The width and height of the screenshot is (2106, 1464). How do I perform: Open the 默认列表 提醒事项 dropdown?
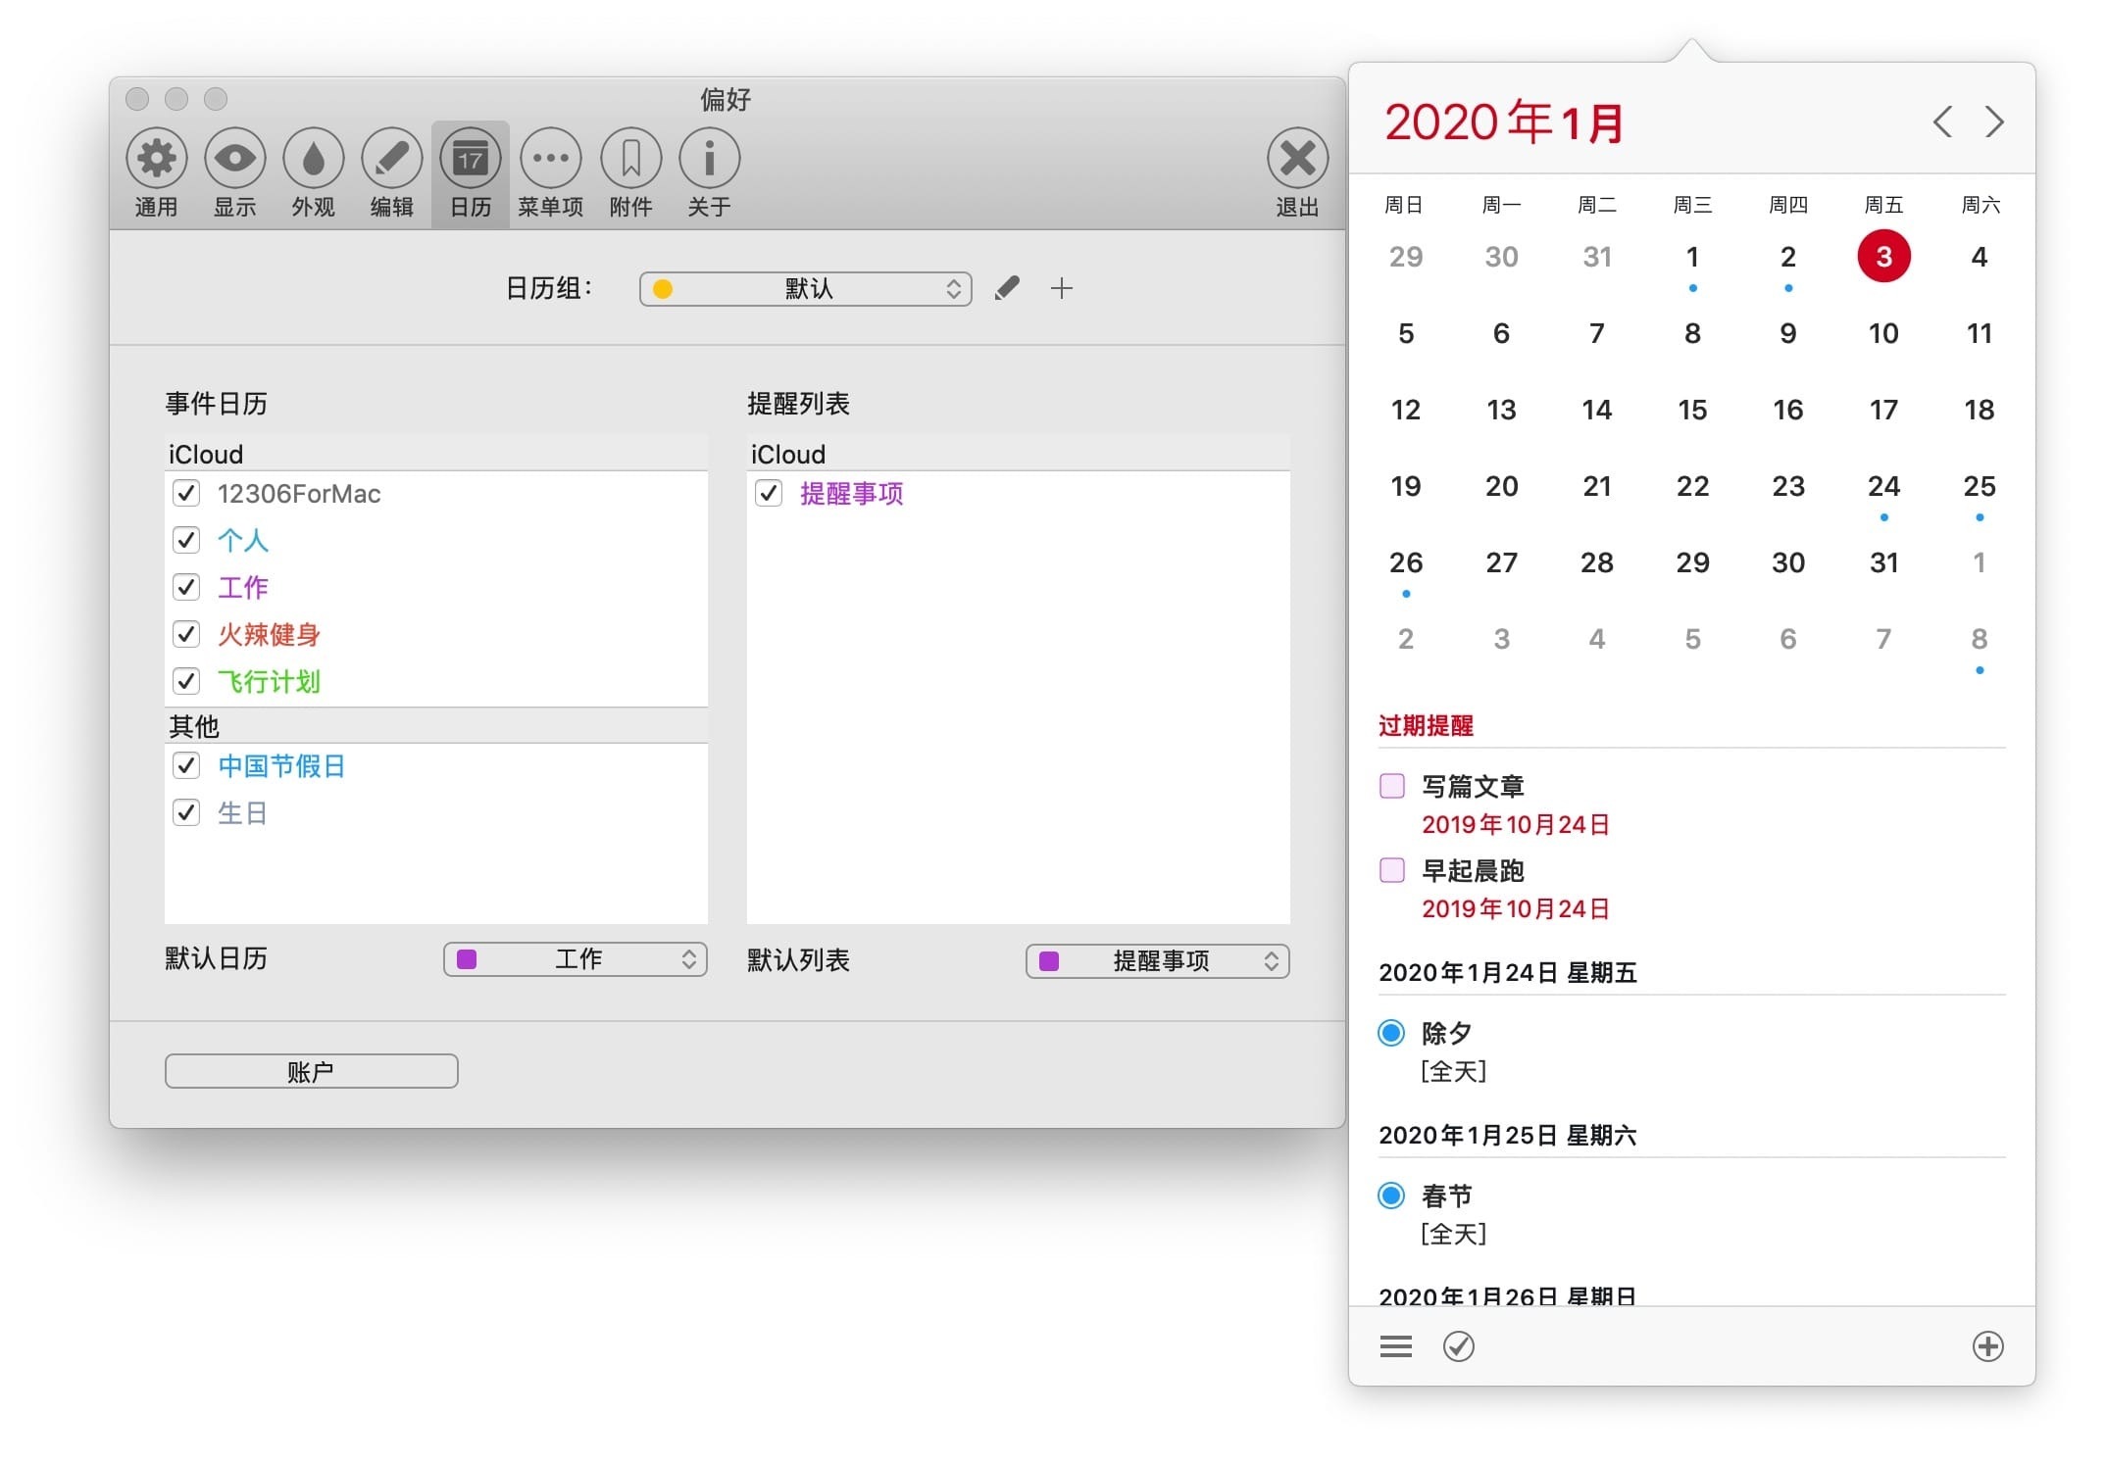coord(1158,961)
